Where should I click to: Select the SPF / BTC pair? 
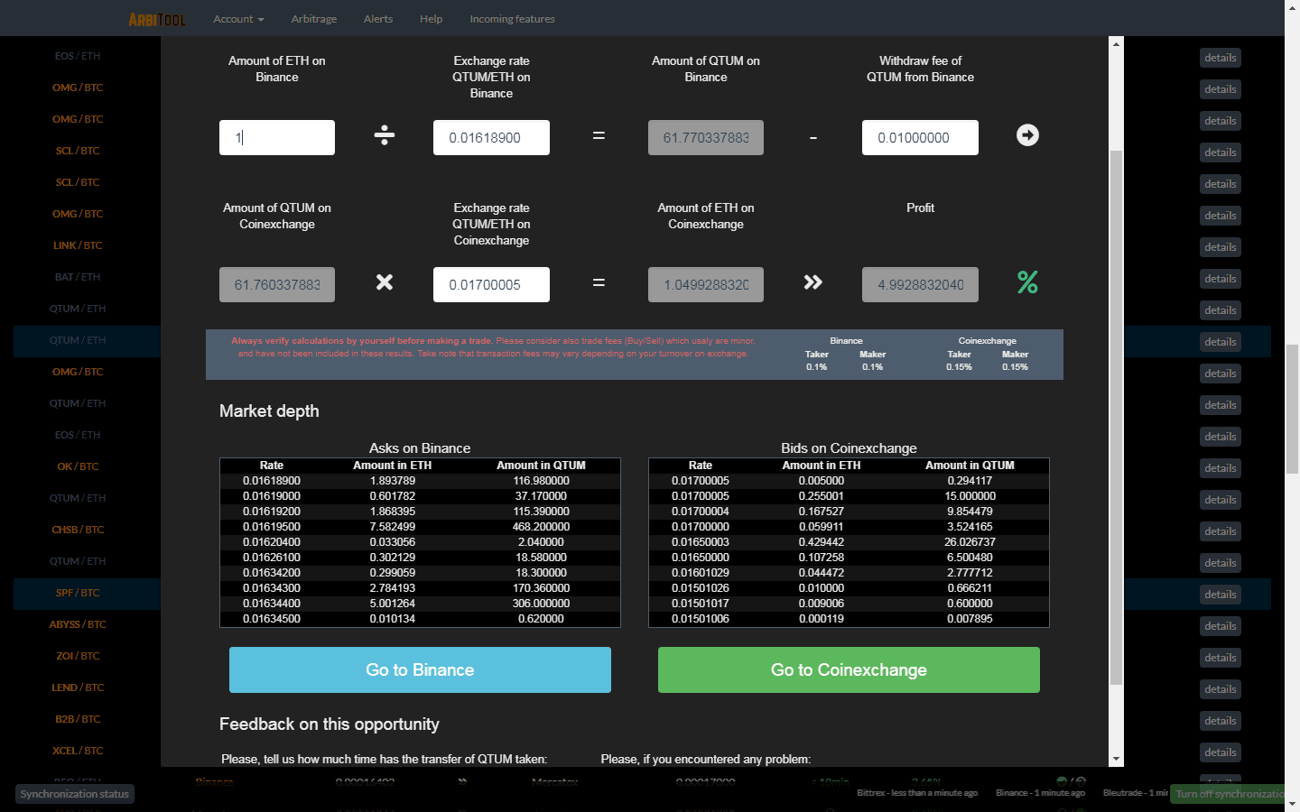pyautogui.click(x=78, y=593)
